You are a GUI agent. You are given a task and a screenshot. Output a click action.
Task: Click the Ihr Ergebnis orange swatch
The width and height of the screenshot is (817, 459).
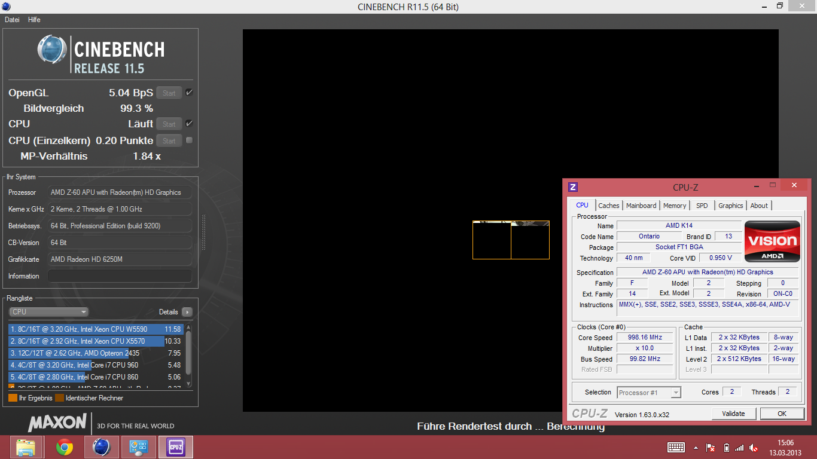coord(13,398)
